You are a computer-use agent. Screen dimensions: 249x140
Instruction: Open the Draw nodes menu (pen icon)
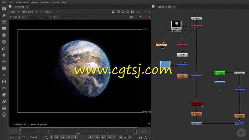point(4,15)
